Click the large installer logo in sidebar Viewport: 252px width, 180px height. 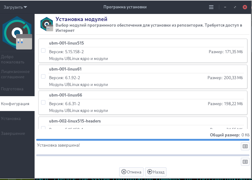17,33
